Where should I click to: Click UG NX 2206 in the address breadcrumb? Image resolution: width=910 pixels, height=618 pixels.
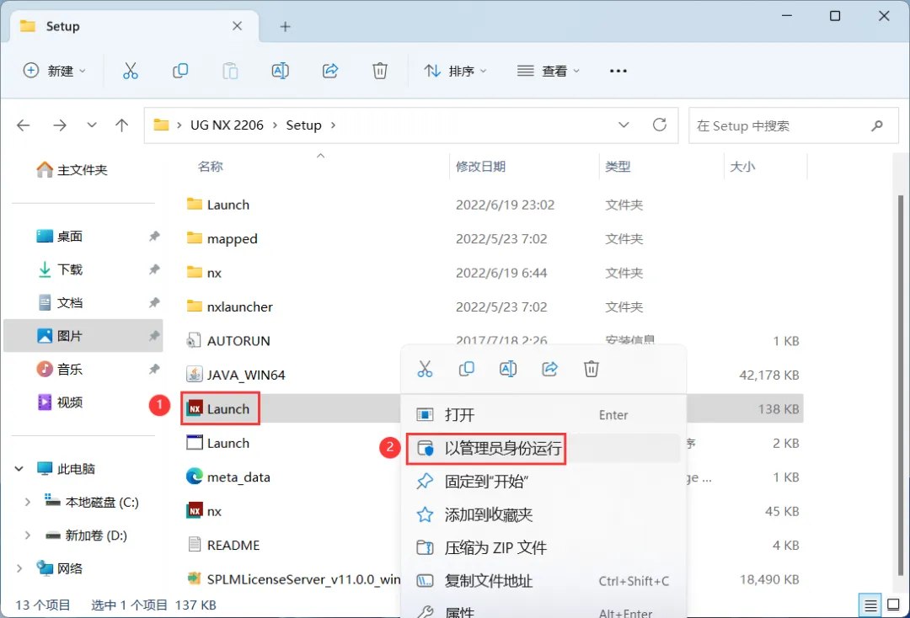coord(227,125)
